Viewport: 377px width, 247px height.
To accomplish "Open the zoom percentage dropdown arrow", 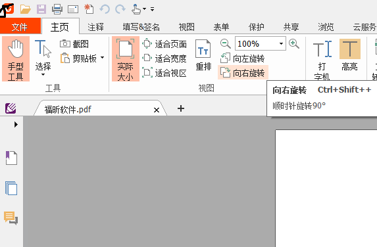I will click(x=281, y=44).
